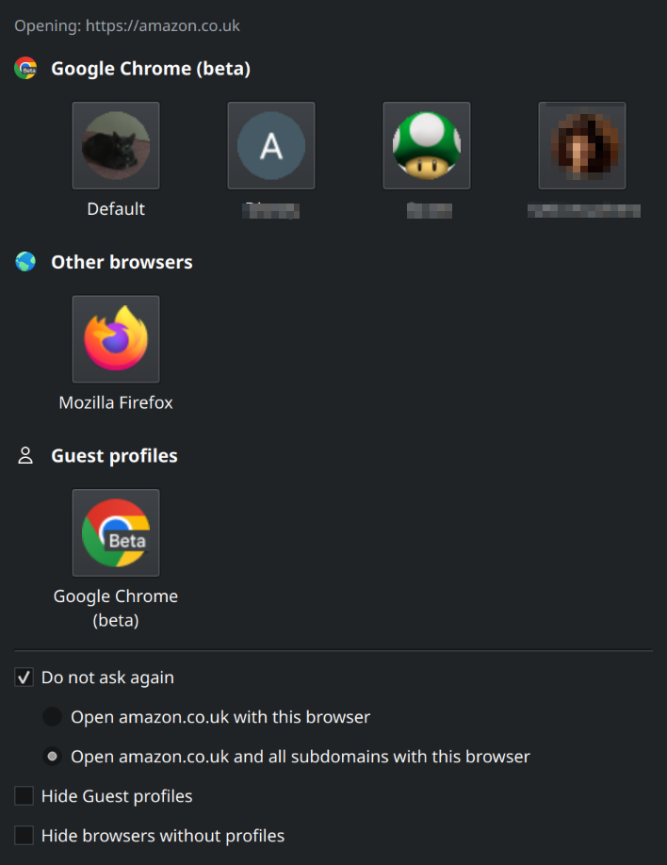Select open amazon.co.uk and all subdomains option
667x865 pixels.
point(52,757)
